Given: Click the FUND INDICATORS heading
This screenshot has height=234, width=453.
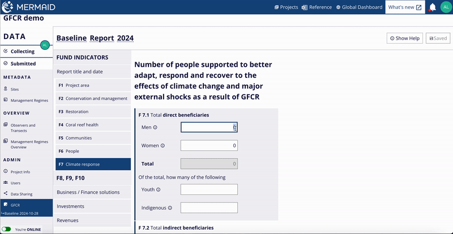Looking at the screenshot, I should point(82,58).
